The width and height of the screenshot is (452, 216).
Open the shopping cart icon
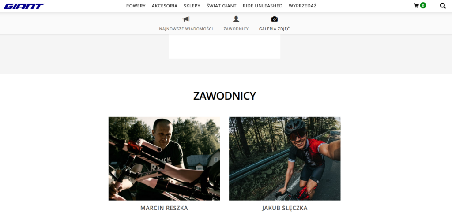pos(416,5)
